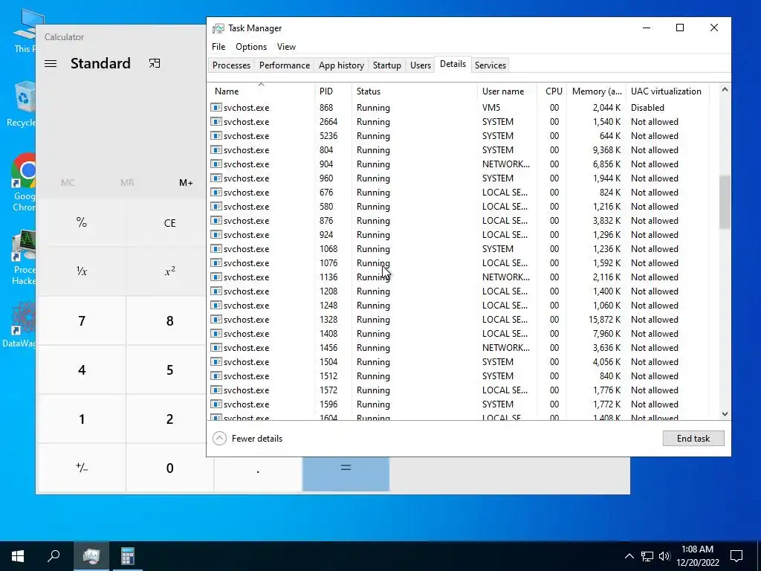Screen dimensions: 761x571
Task: Click Calculator digit 8 button
Action: pos(169,321)
